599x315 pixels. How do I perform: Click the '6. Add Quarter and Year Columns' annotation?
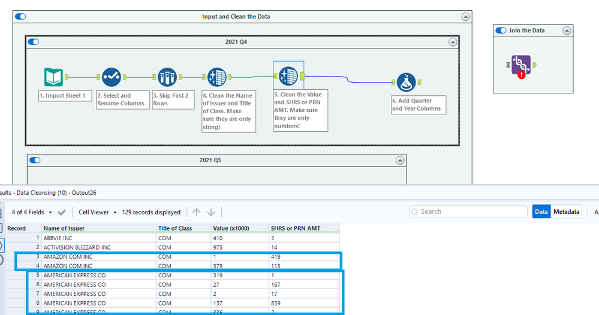[x=419, y=105]
